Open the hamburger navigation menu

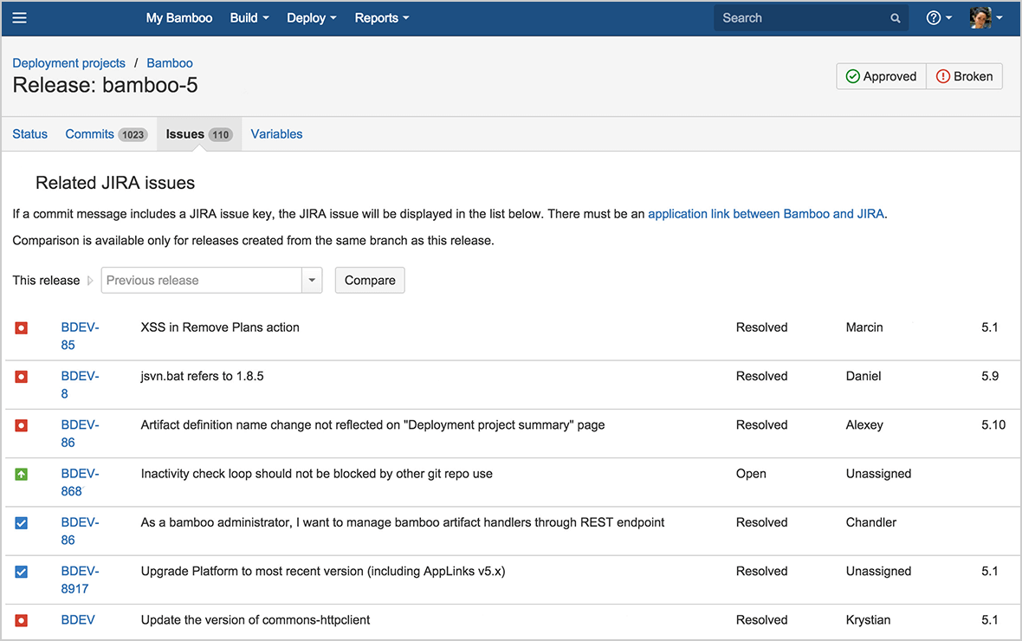[x=19, y=17]
